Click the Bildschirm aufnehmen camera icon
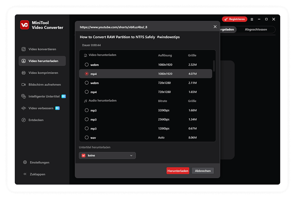Screen dimensions: 295x199 click(24, 85)
